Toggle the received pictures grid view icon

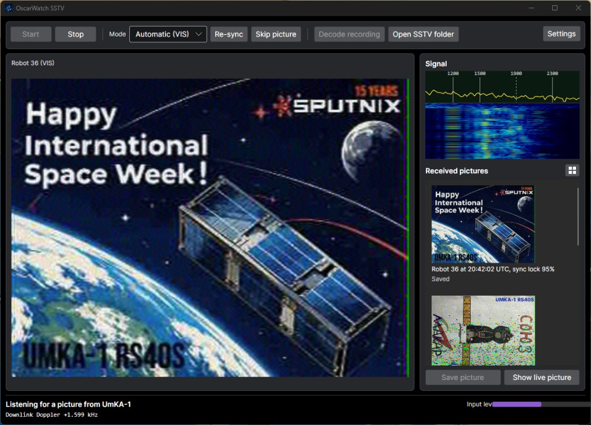tap(572, 170)
